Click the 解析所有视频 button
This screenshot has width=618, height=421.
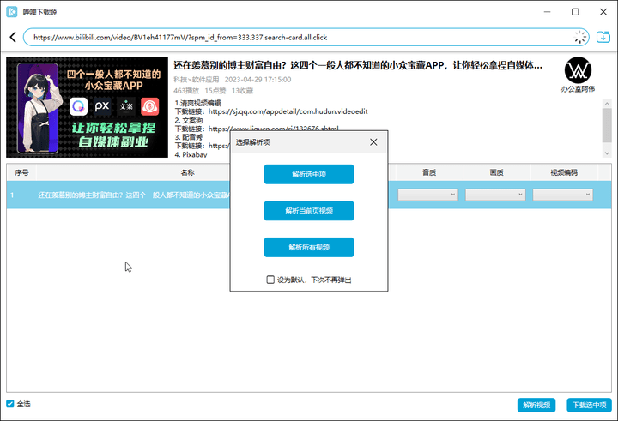coord(309,247)
